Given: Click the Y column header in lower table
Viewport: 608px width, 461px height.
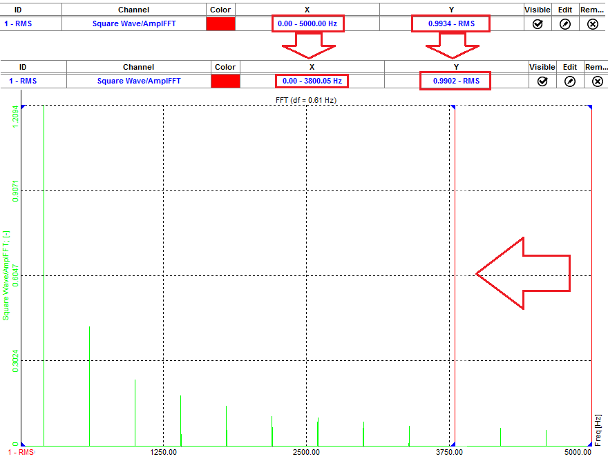Looking at the screenshot, I should point(457,67).
